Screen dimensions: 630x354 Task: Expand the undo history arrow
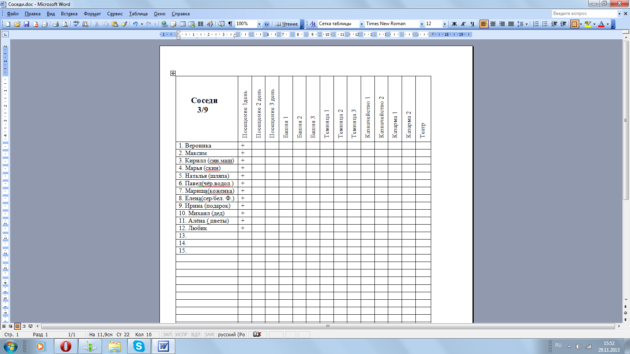coord(142,24)
